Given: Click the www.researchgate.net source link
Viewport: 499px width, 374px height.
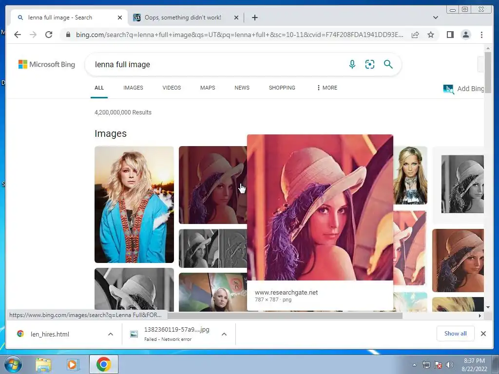Looking at the screenshot, I should coord(286,293).
